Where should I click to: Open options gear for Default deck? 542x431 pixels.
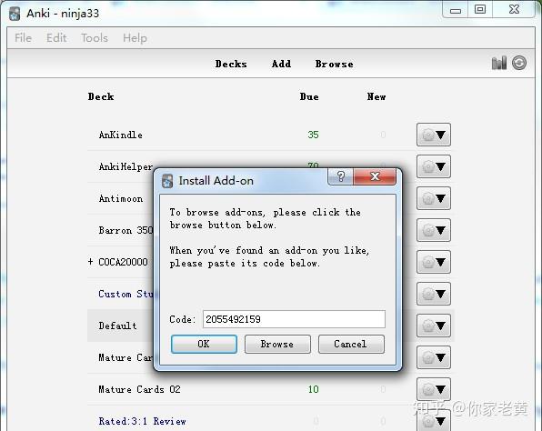click(434, 326)
